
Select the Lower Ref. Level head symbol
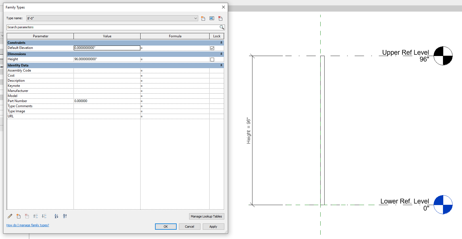[x=443, y=204]
